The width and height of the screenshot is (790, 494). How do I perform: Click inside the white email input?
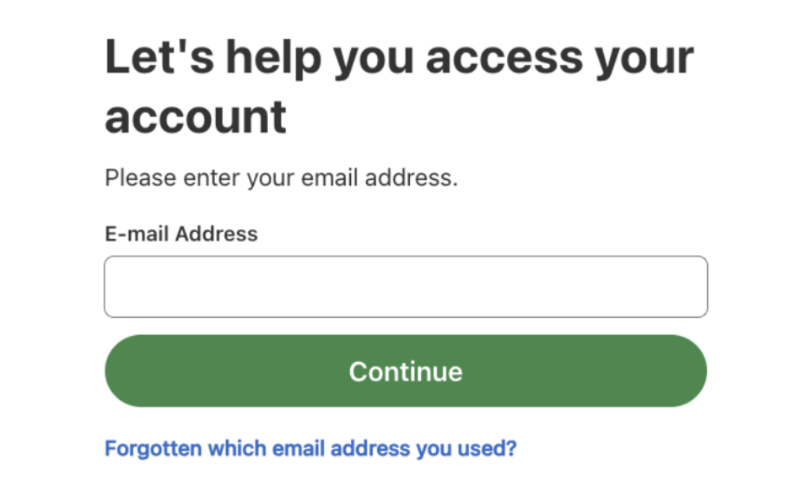coord(405,287)
